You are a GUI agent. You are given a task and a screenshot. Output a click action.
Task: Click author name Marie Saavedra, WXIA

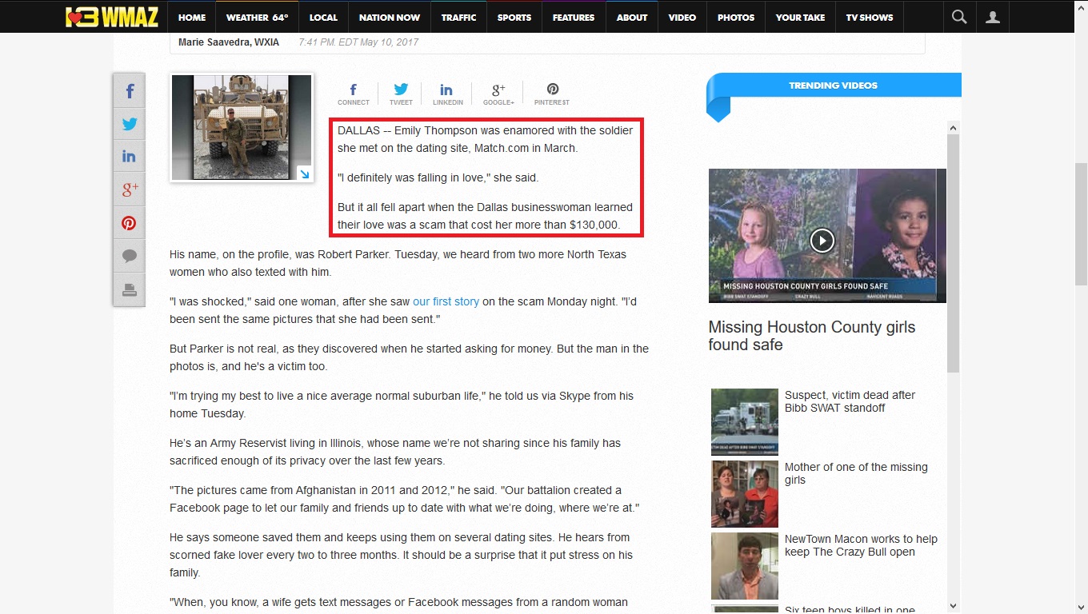pyautogui.click(x=229, y=42)
